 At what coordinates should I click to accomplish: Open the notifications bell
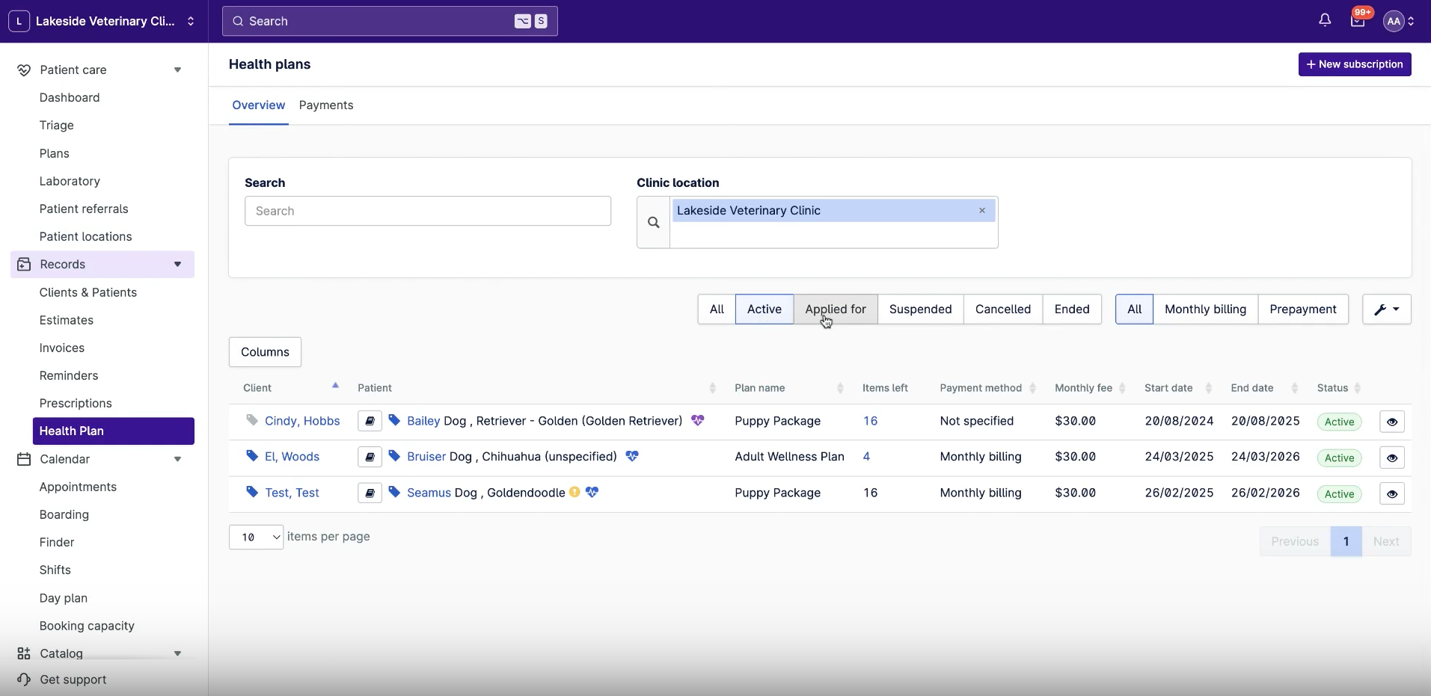click(1325, 21)
